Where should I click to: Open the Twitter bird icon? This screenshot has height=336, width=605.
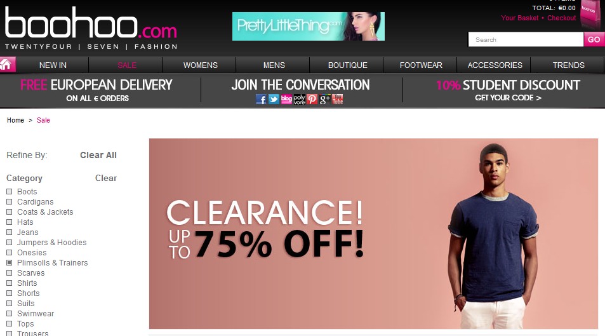274,99
